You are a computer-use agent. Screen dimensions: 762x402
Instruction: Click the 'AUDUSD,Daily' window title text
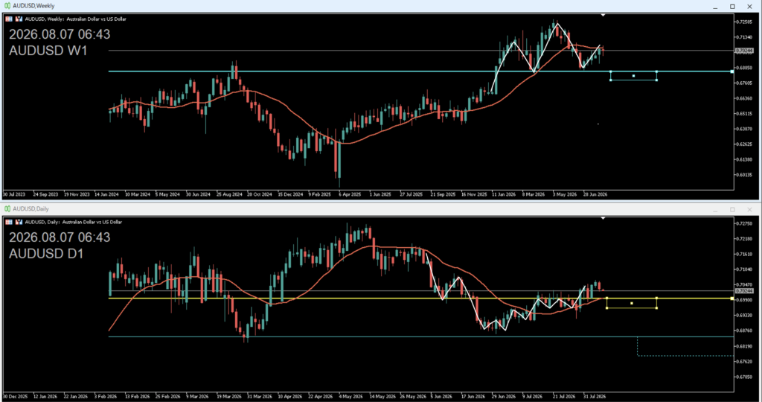tap(31, 209)
